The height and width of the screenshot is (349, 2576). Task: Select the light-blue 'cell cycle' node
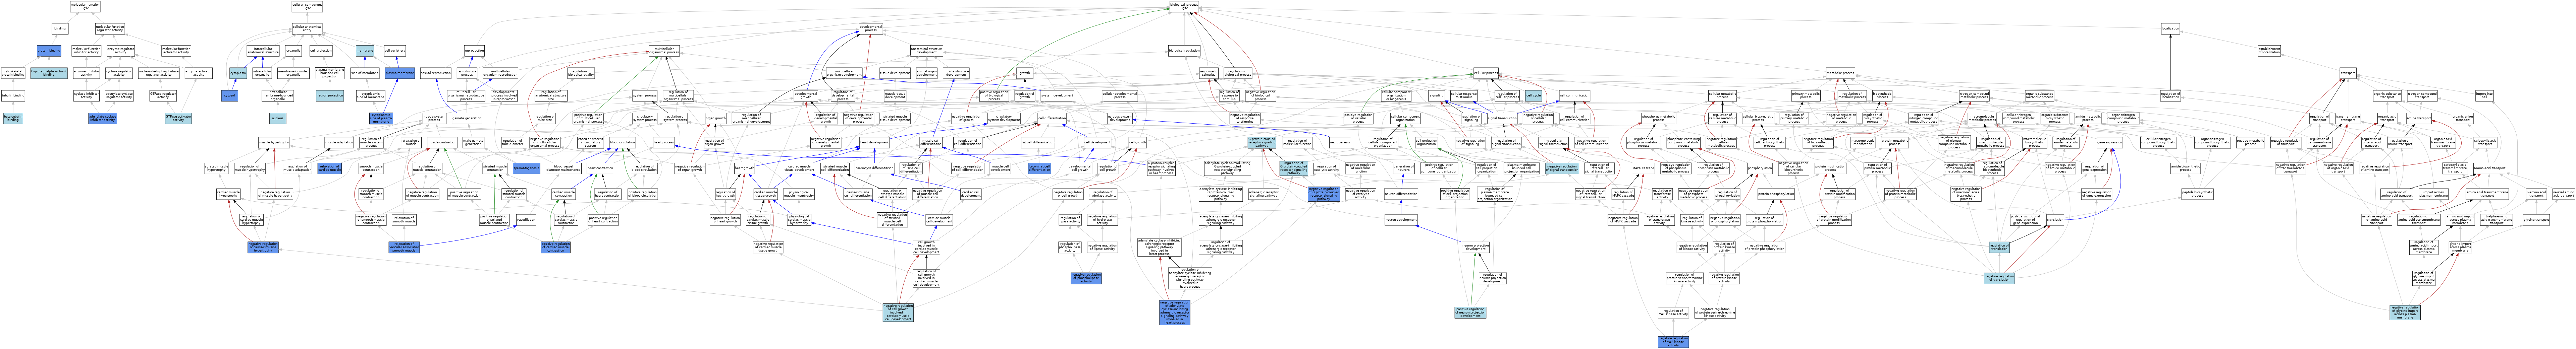click(1534, 96)
